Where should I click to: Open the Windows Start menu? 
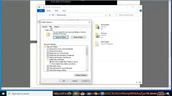coord(3,94)
